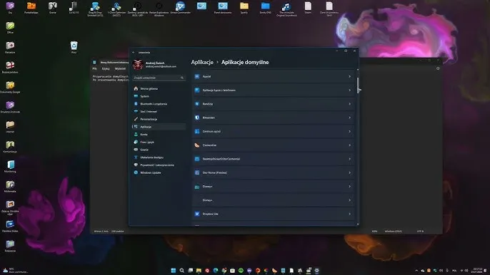Expand the Dev Home (Preview) row chevron
The width and height of the screenshot is (490, 275).
point(350,172)
